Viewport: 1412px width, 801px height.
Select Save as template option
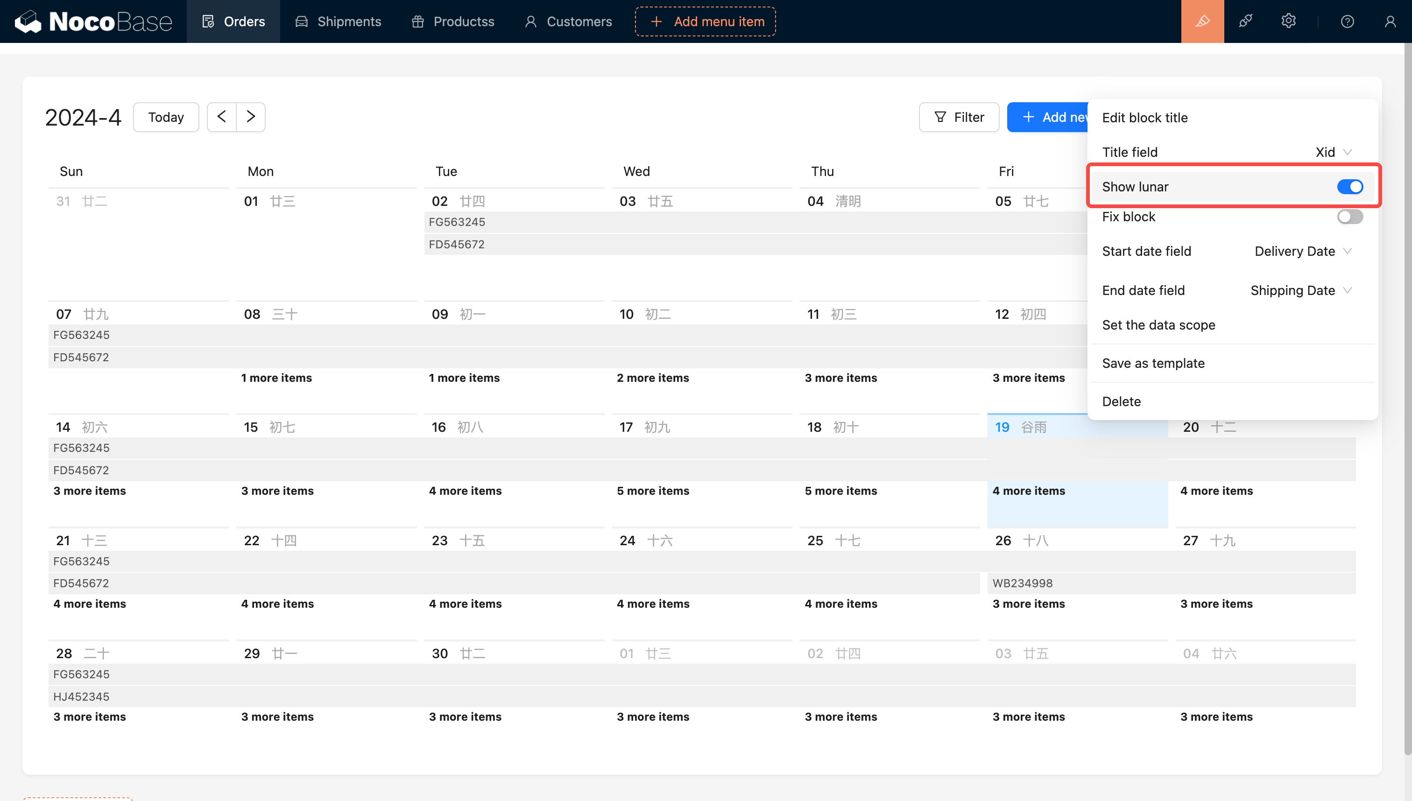[1153, 363]
